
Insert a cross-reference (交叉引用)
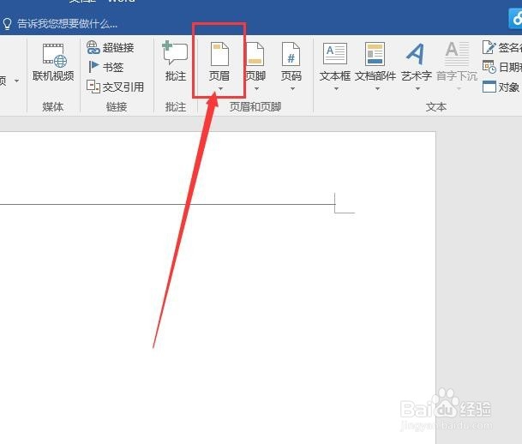point(115,87)
